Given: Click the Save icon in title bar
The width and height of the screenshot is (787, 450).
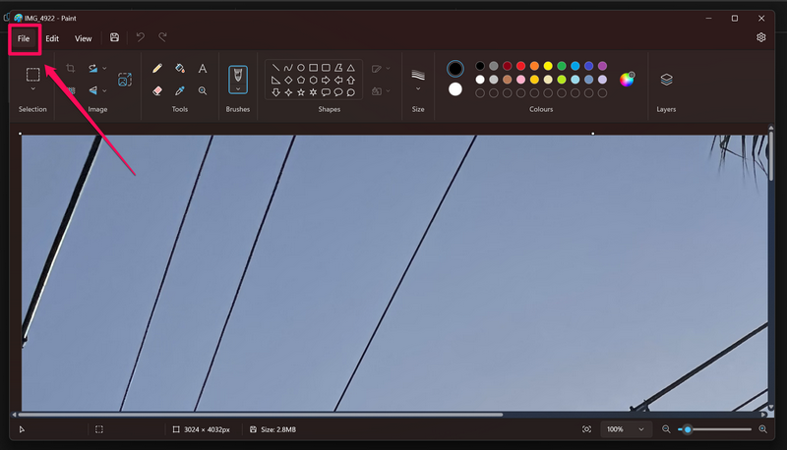Looking at the screenshot, I should tap(115, 38).
